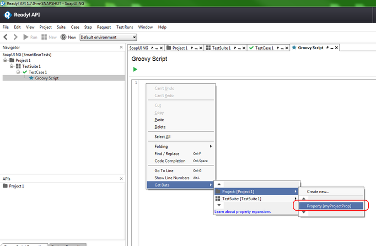
Task: Click scroll-down arrow below Property entry
Action: pos(304,212)
